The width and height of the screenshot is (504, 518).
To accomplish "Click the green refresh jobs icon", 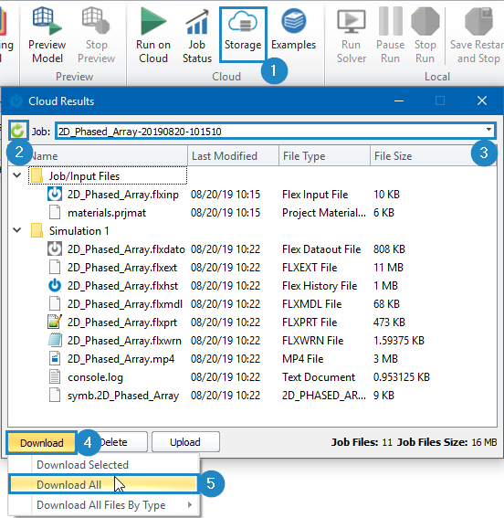I will tap(18, 132).
